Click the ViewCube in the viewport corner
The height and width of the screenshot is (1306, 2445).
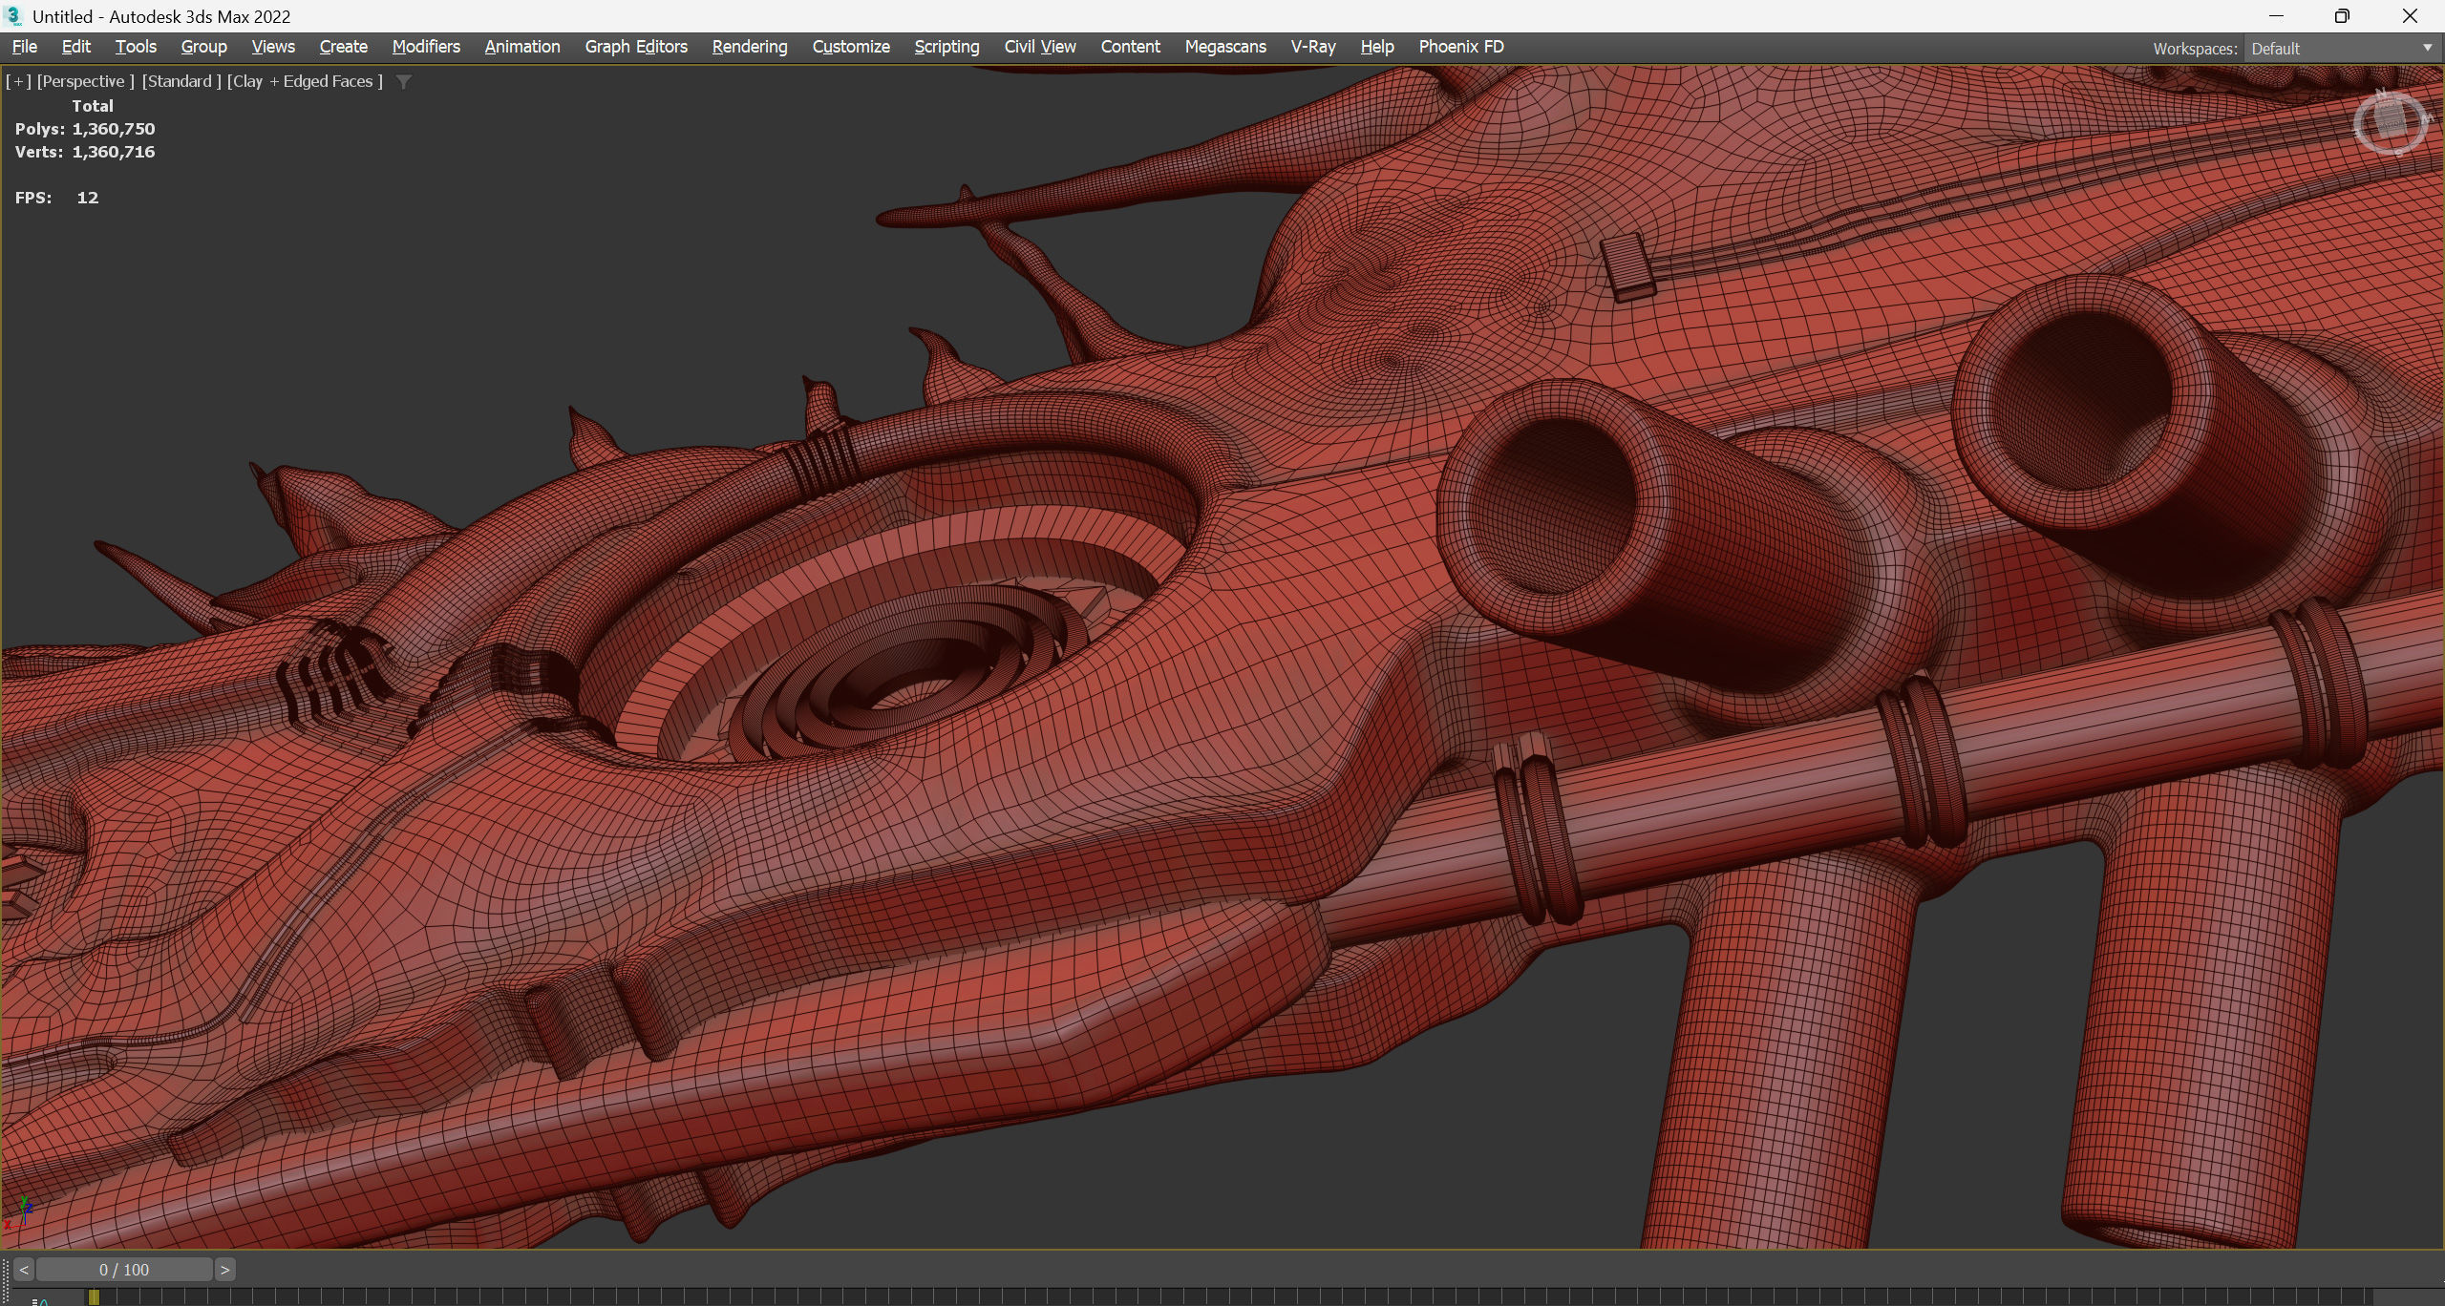[2391, 121]
